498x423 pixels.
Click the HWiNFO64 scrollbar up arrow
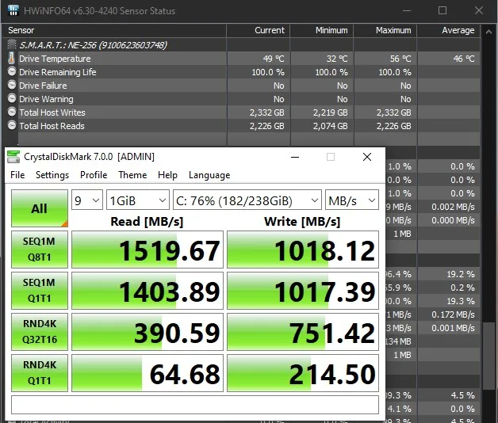488,32
